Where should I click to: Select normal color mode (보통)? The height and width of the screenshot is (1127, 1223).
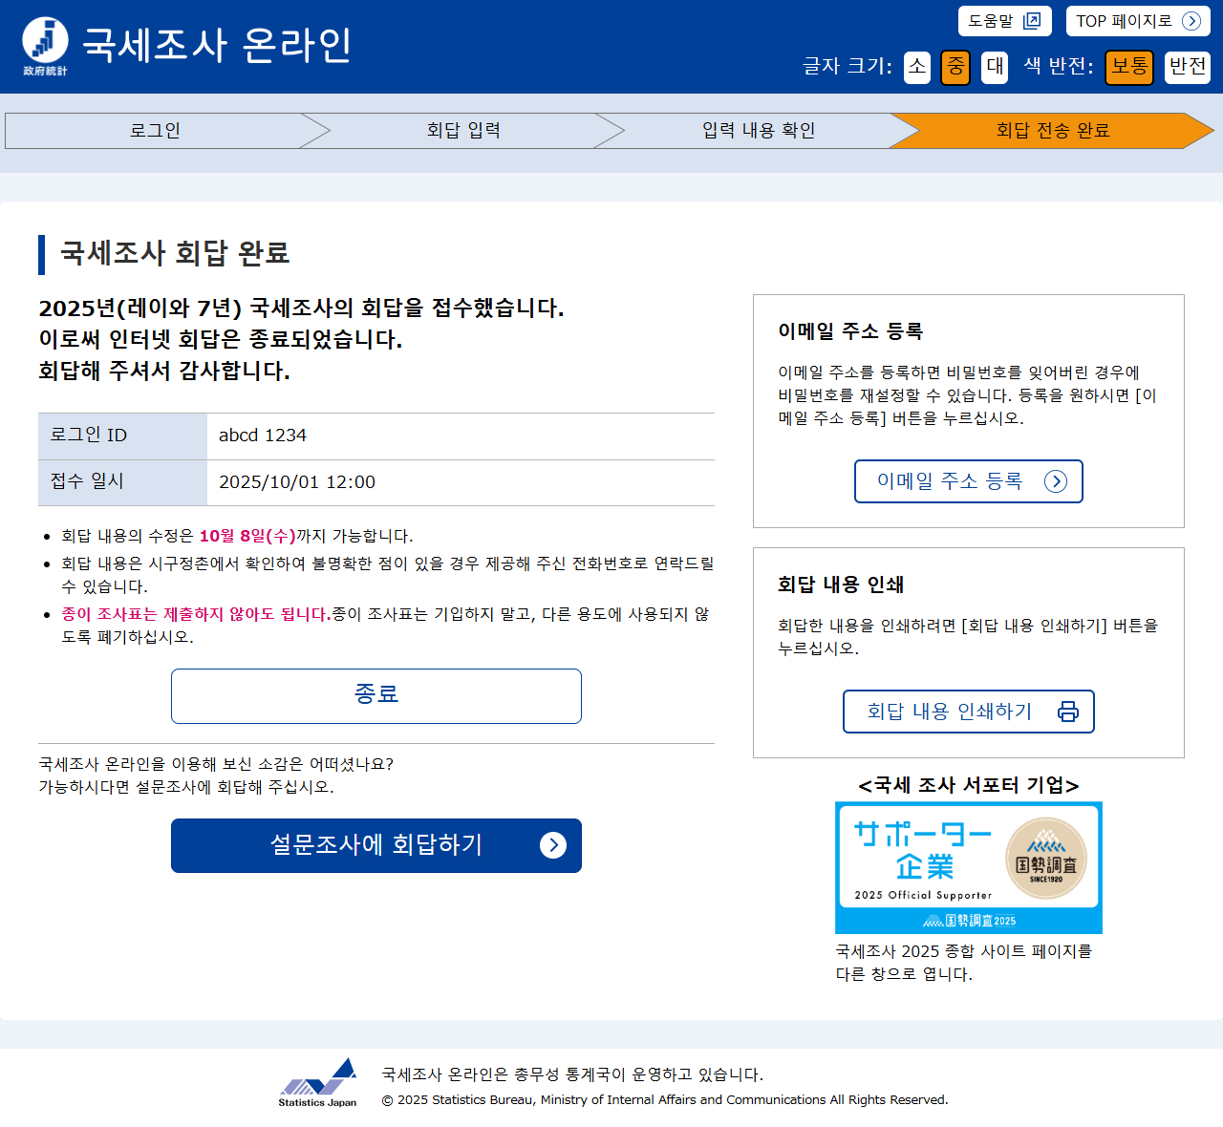[1129, 67]
